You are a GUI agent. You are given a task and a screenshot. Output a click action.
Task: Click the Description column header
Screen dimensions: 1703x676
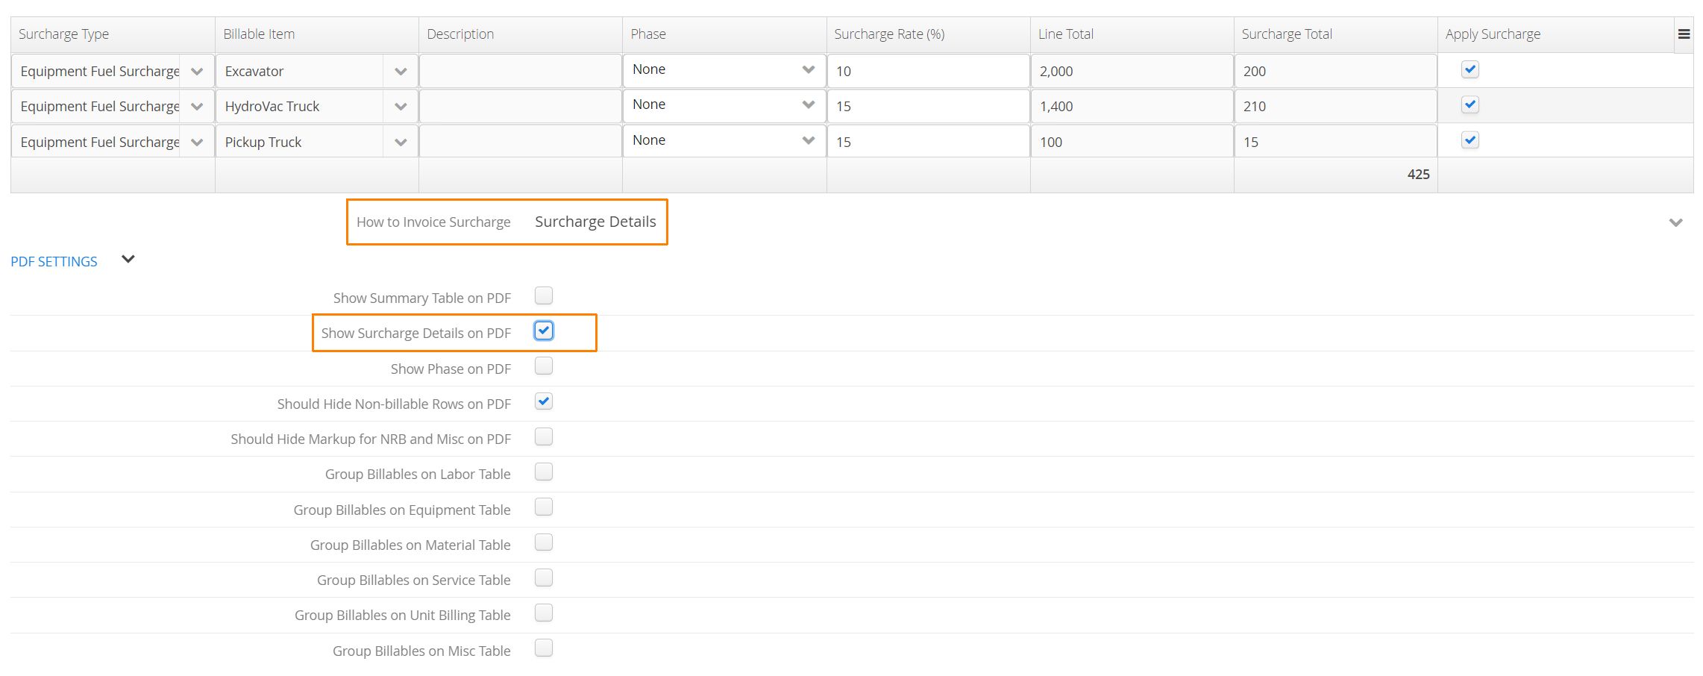(x=521, y=34)
